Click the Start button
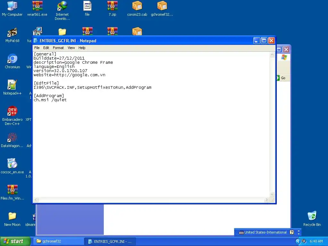Viewport: 328px width, 246px height. pos(15,242)
